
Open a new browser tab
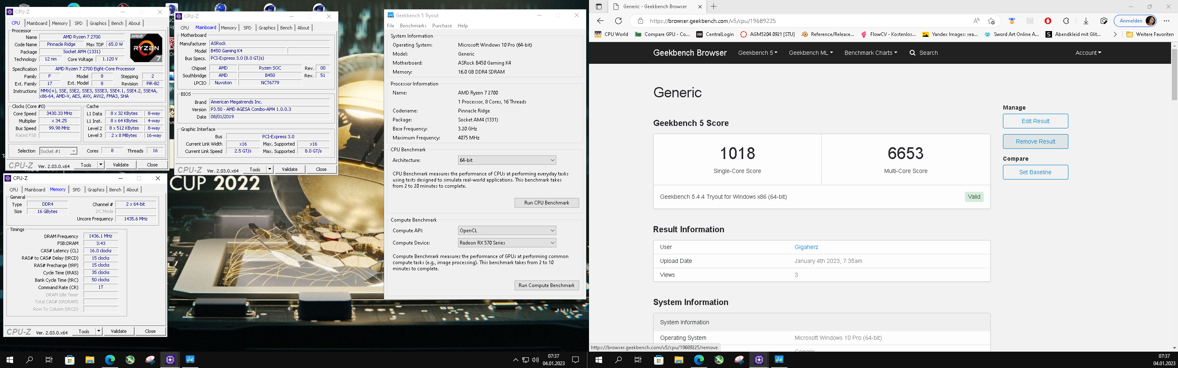click(713, 7)
